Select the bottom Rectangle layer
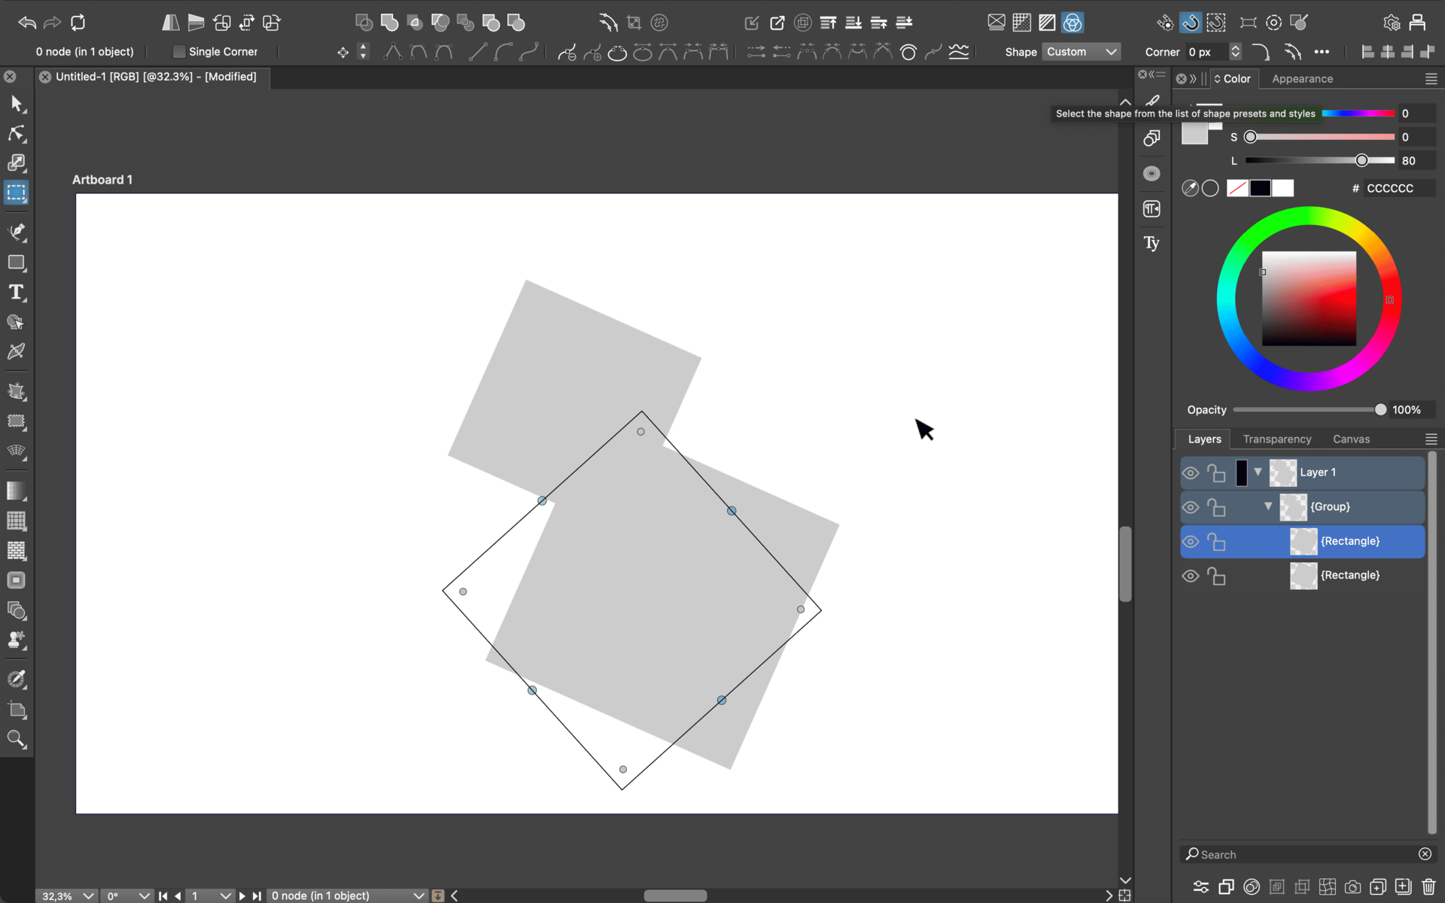Viewport: 1445px width, 903px height. click(x=1349, y=576)
